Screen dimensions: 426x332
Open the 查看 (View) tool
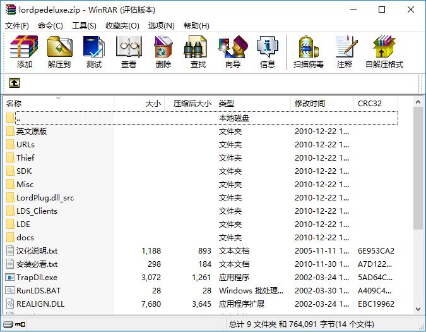pyautogui.click(x=129, y=52)
